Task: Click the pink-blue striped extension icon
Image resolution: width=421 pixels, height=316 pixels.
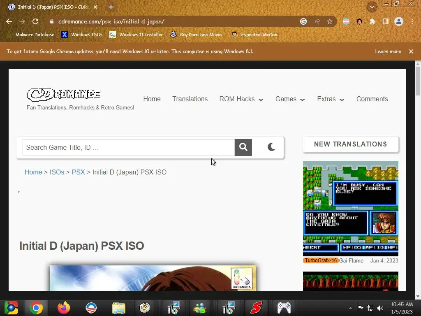Action: [x=346, y=21]
